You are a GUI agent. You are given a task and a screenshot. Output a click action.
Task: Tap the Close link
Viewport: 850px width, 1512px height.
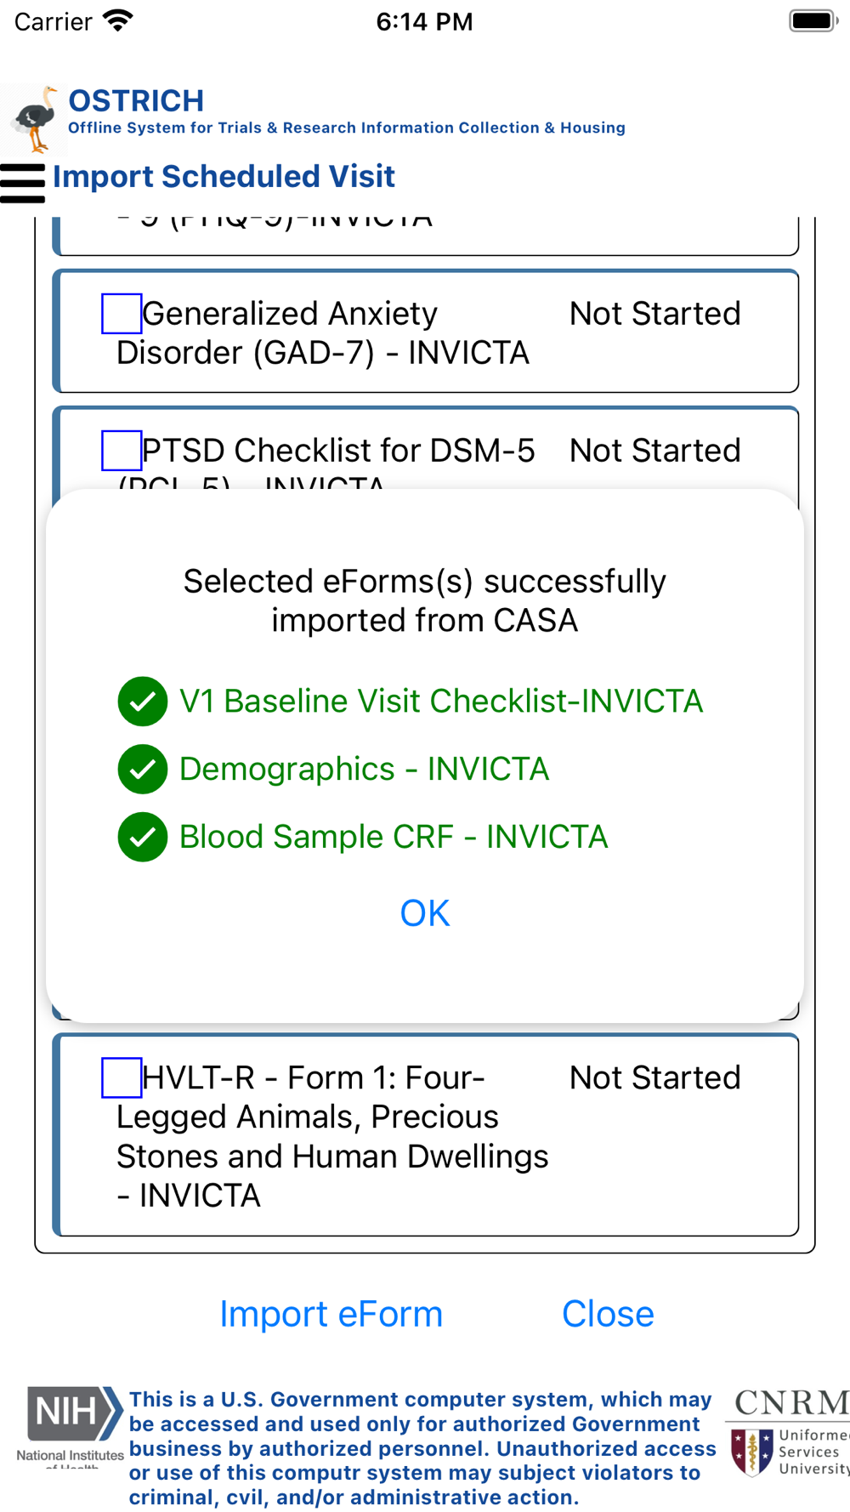point(608,1314)
